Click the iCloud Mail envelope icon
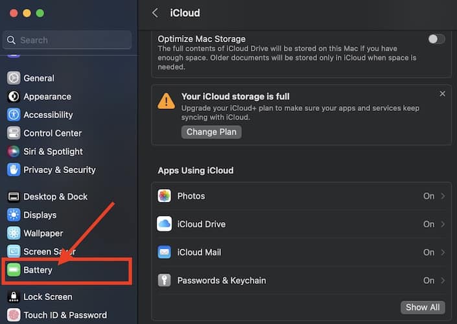The height and width of the screenshot is (324, 457). (165, 252)
